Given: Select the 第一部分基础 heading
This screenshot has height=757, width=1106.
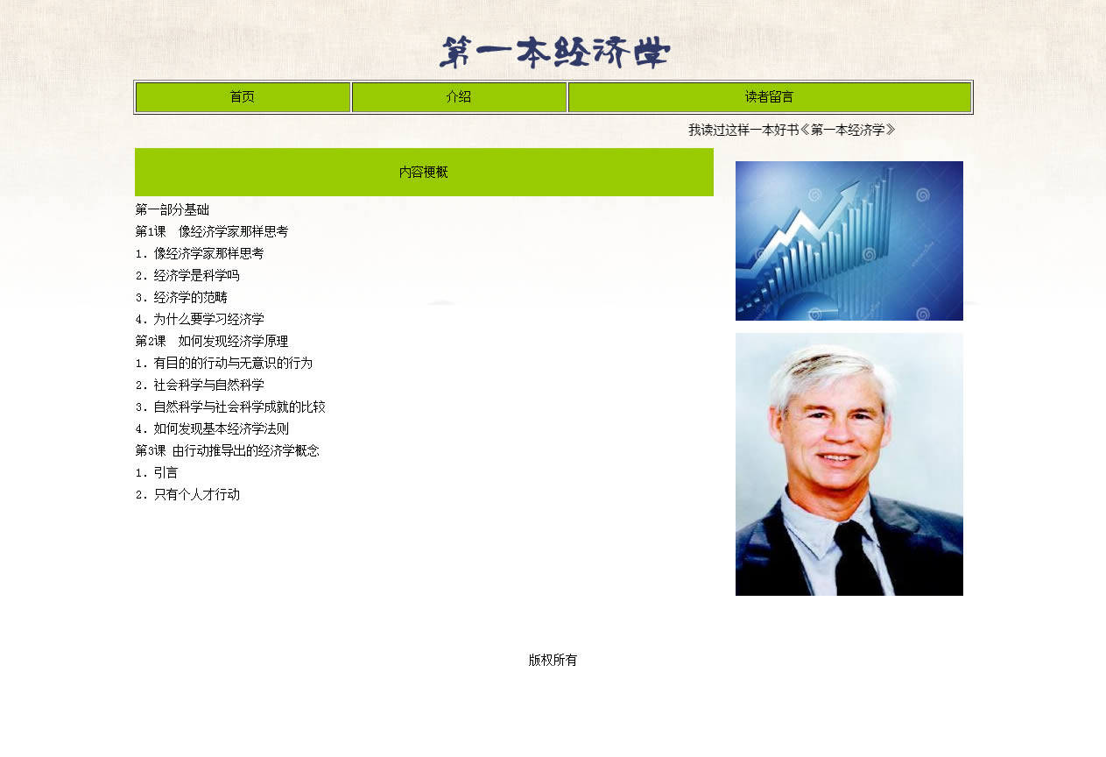Looking at the screenshot, I should click(173, 210).
